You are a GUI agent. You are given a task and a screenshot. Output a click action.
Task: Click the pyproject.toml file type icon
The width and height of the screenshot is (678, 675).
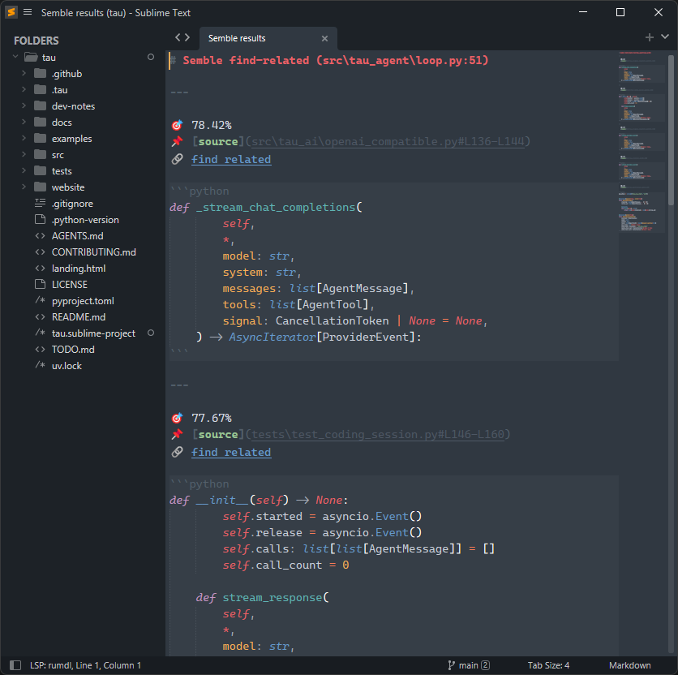pyautogui.click(x=41, y=300)
